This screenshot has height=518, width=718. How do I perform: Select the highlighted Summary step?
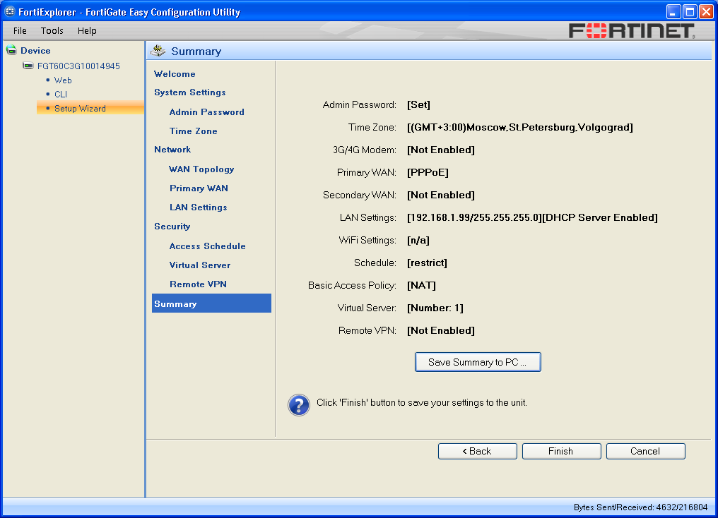pos(211,303)
